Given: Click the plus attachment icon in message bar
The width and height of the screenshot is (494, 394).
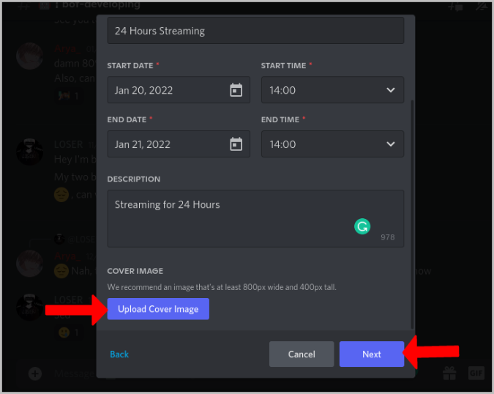Looking at the screenshot, I should tap(35, 373).
